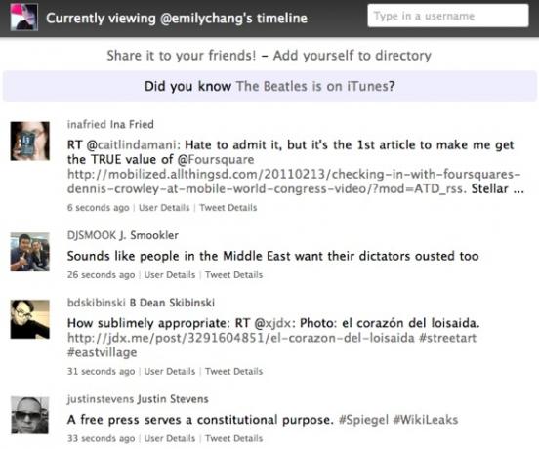The width and height of the screenshot is (539, 449).
Task: Open Ina Fried's avatar thumbnail
Action: [30, 141]
